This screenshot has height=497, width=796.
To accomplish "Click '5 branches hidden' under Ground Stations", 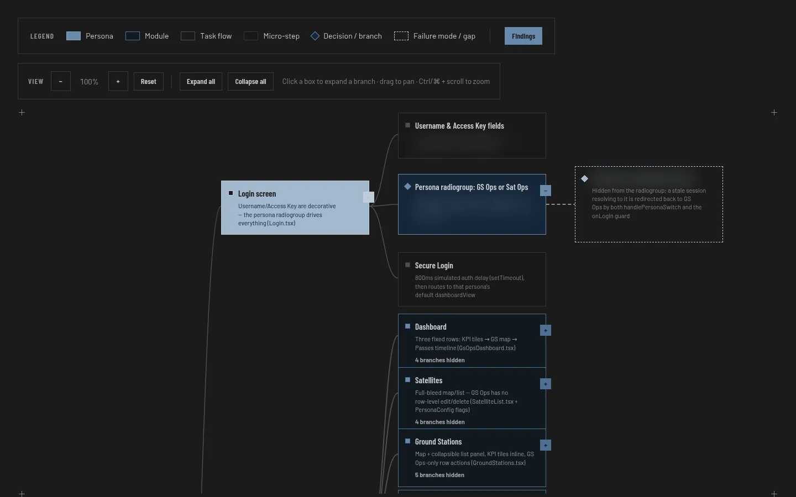I will tap(439, 475).
